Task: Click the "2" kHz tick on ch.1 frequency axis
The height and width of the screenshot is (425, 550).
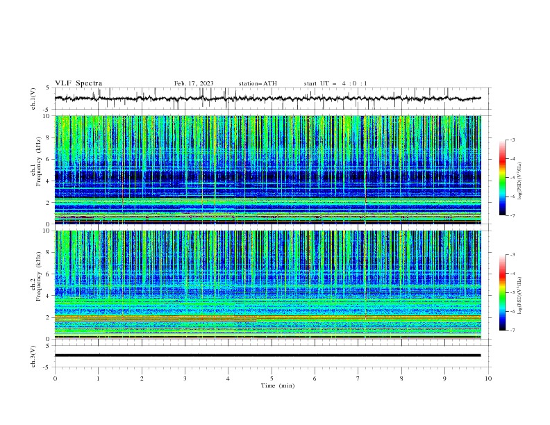Action: click(49, 202)
